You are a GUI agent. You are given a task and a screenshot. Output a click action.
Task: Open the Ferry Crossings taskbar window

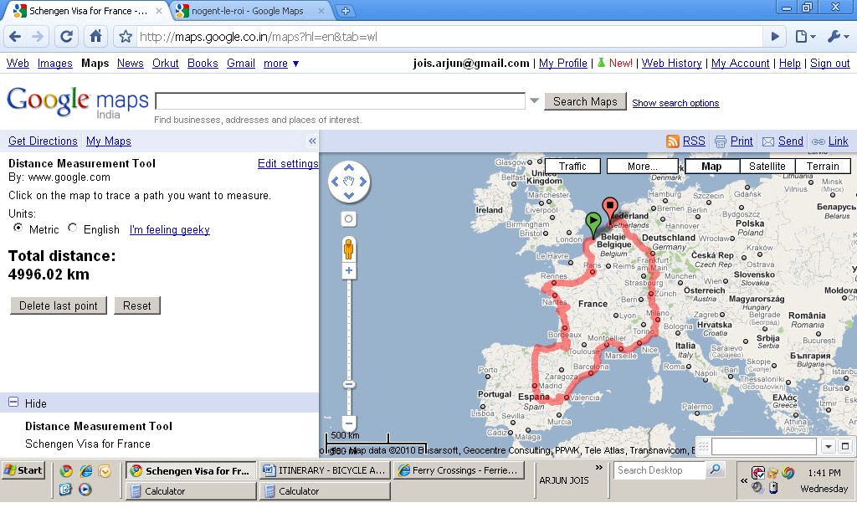(x=459, y=470)
